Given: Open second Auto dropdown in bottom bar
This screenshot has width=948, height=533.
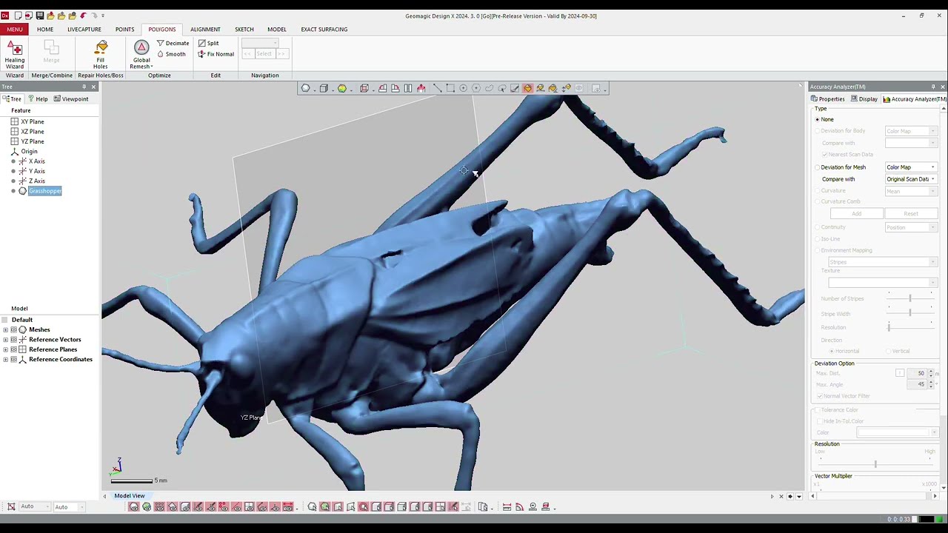Looking at the screenshot, I should click(70, 507).
